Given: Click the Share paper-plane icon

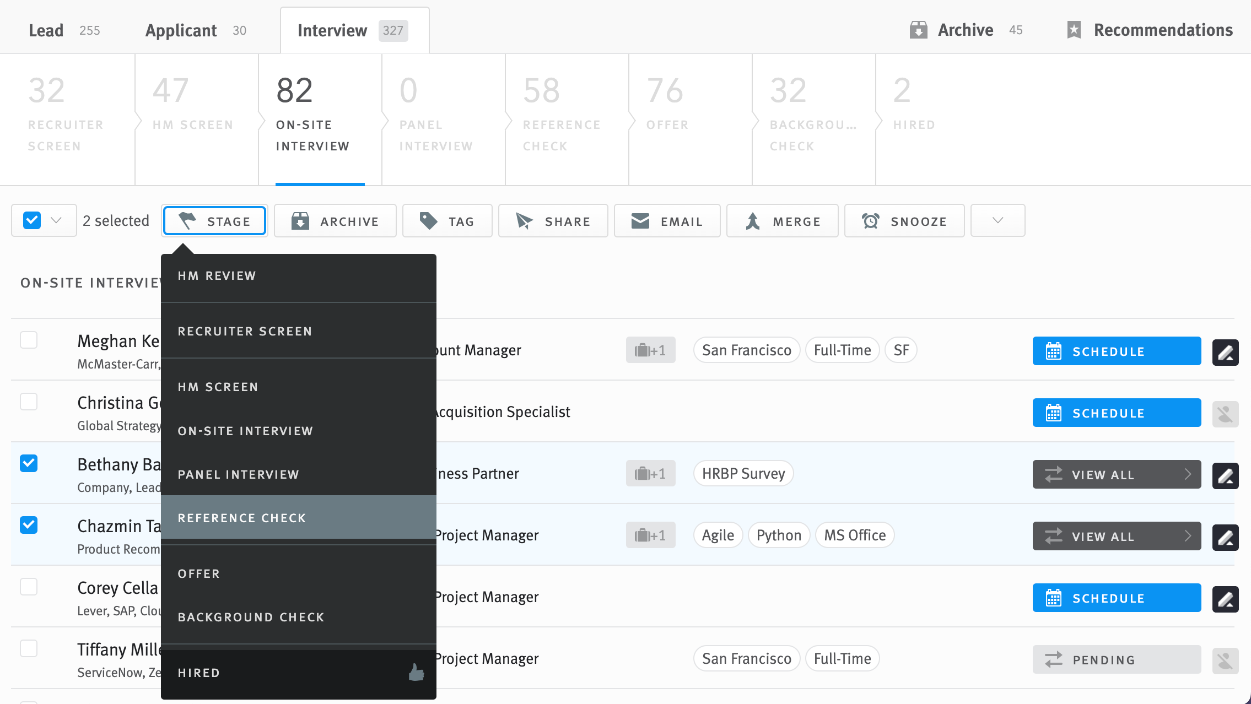Looking at the screenshot, I should click(525, 220).
